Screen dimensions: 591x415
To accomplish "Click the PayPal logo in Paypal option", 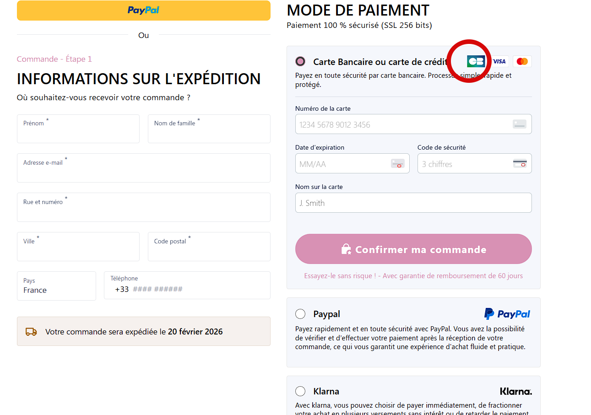I will tap(507, 314).
